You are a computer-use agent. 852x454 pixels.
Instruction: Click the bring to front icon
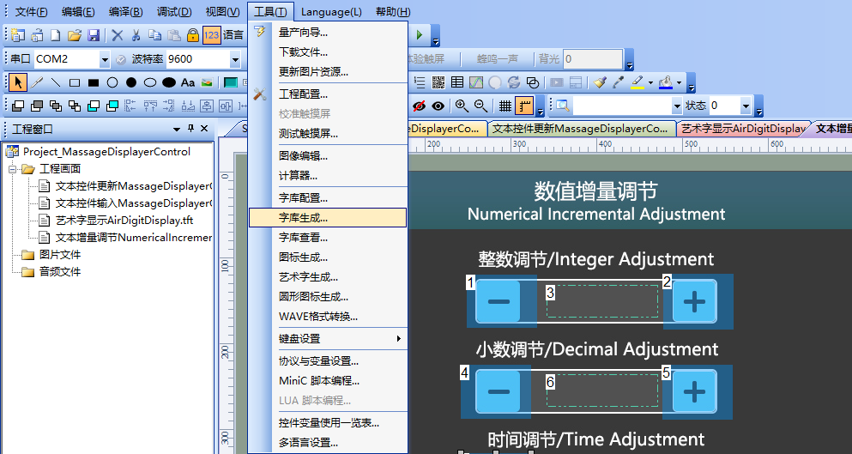[18, 106]
